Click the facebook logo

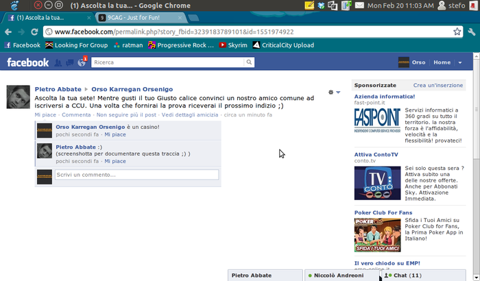click(x=27, y=62)
